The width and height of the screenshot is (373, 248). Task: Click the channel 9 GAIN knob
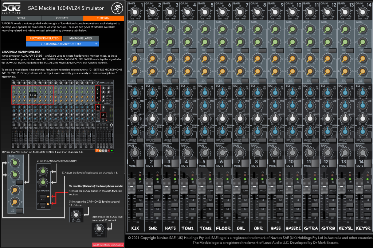(275, 12)
